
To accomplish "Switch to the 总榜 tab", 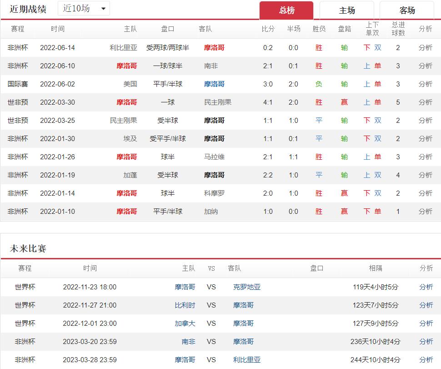I will 286,10.
